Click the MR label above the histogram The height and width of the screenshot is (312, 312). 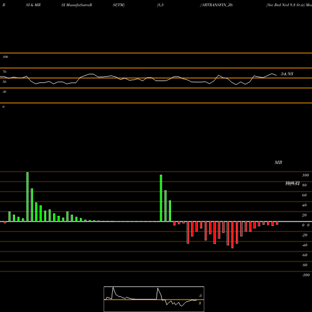278,162
